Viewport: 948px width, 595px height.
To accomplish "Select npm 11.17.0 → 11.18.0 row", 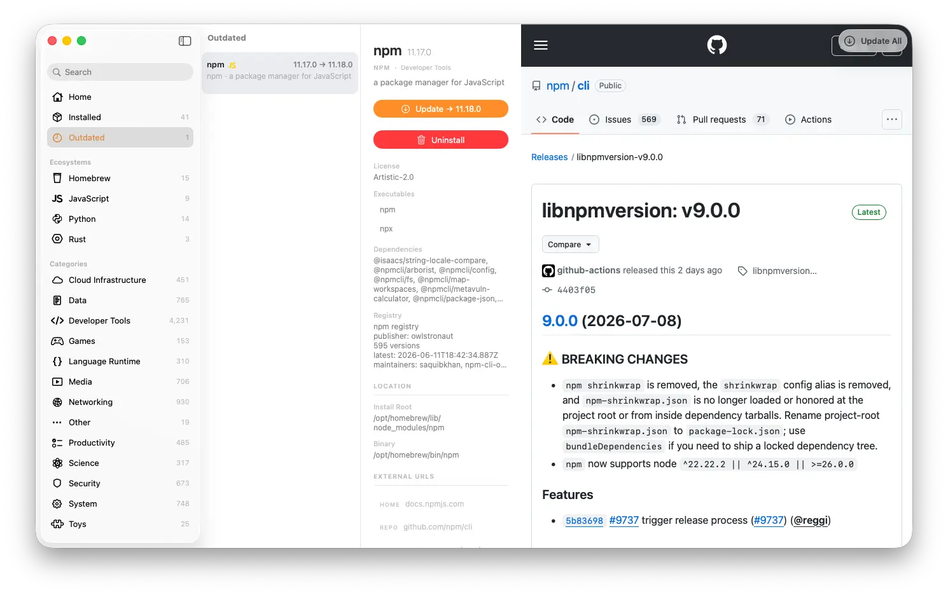I will pyautogui.click(x=280, y=73).
